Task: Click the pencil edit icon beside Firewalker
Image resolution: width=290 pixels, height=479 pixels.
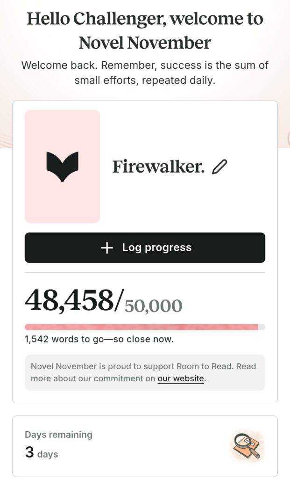Action: pyautogui.click(x=219, y=167)
